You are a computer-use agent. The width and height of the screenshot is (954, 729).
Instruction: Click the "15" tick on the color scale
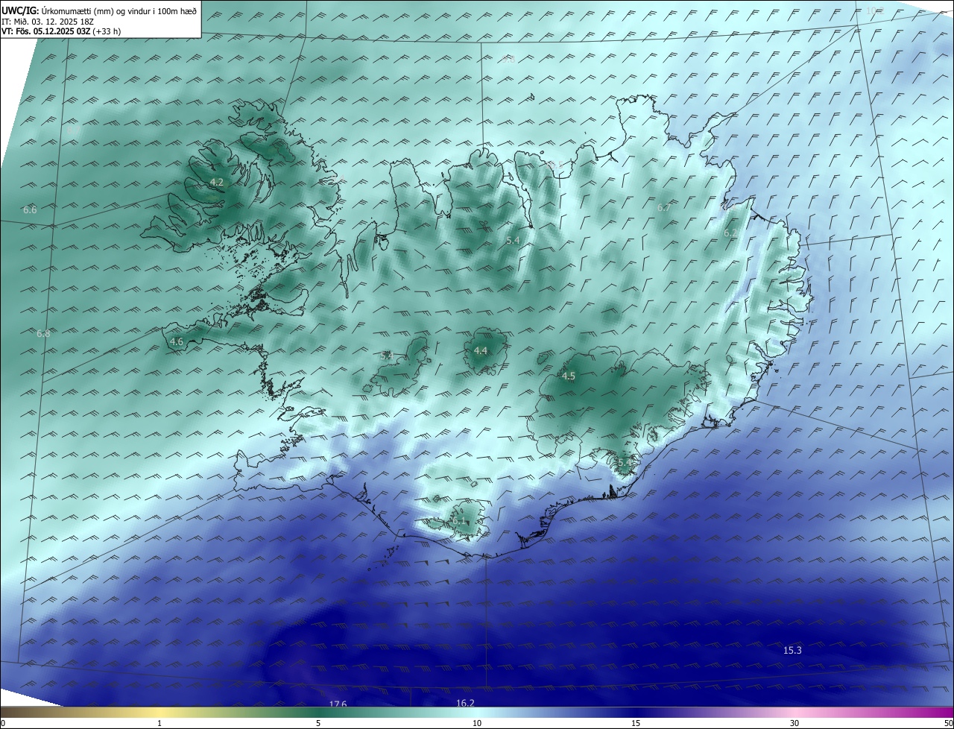(636, 723)
